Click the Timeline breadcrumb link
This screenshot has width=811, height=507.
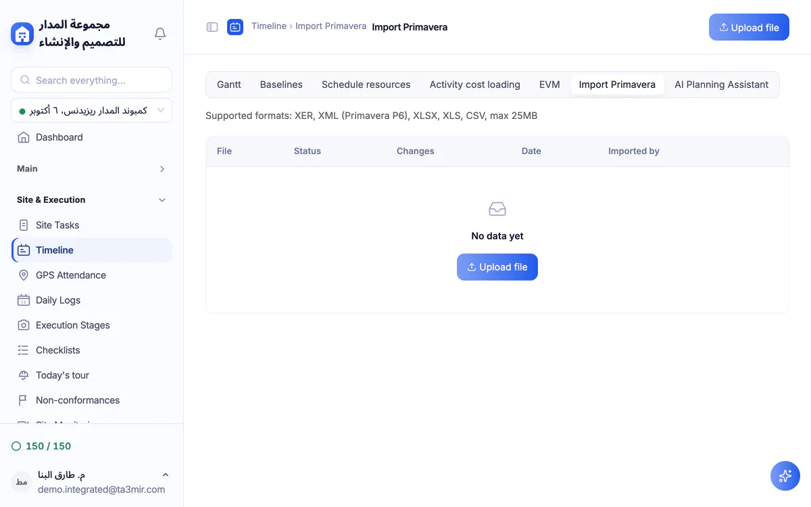[x=269, y=26]
